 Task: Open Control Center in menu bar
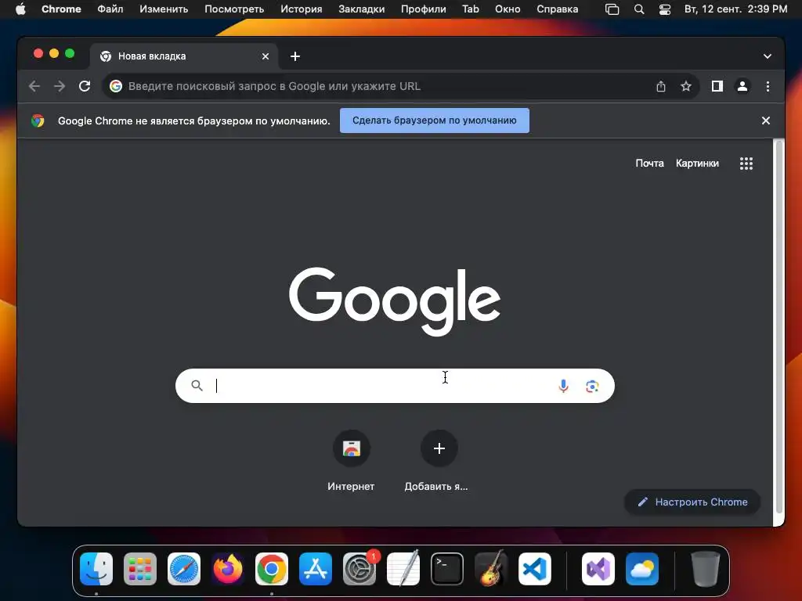click(664, 9)
